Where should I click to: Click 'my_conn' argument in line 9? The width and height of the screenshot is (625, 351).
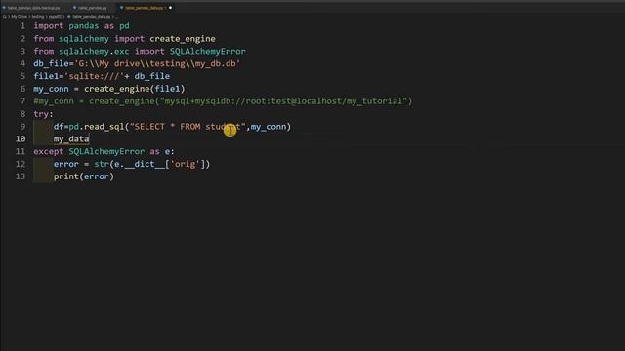[x=269, y=127]
